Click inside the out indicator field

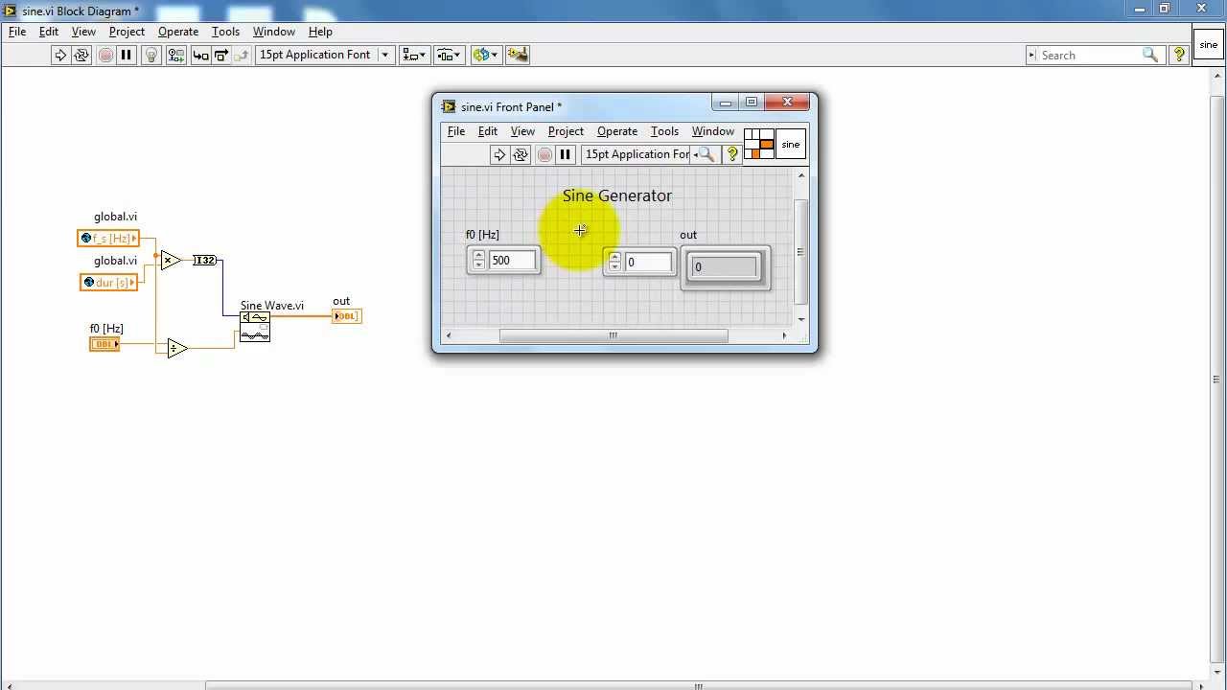pos(724,266)
